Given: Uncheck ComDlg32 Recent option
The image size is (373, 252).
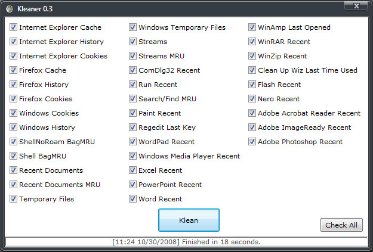Looking at the screenshot, I should click(x=132, y=70).
